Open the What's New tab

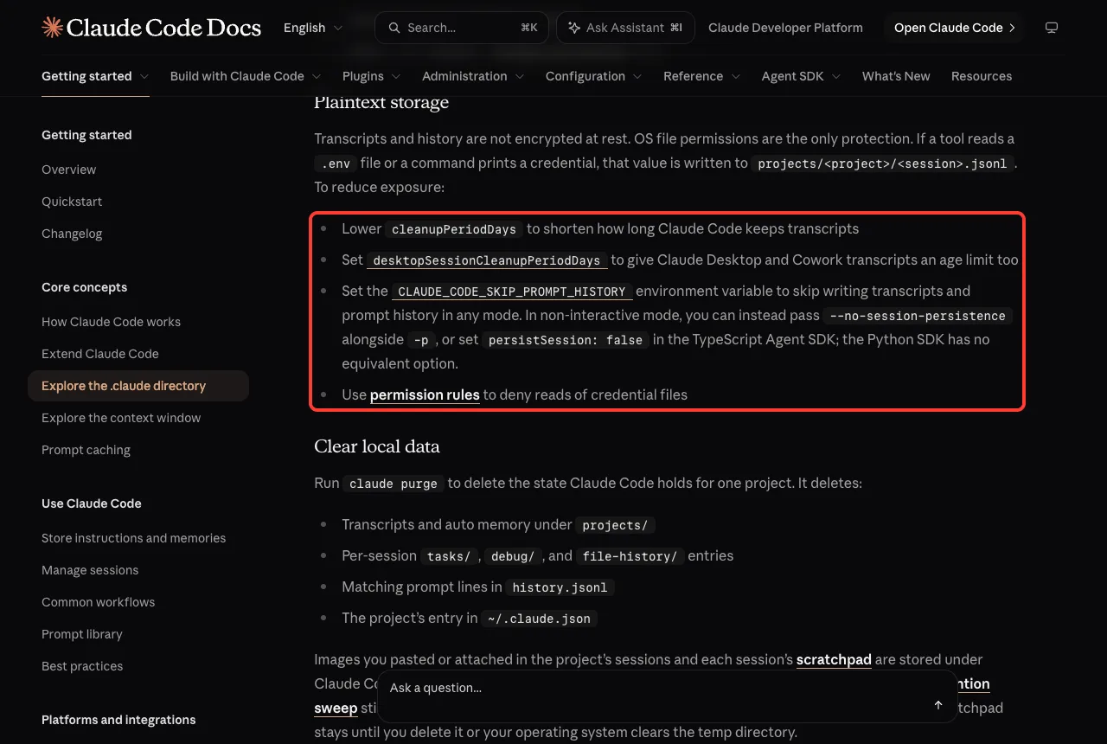click(x=896, y=76)
